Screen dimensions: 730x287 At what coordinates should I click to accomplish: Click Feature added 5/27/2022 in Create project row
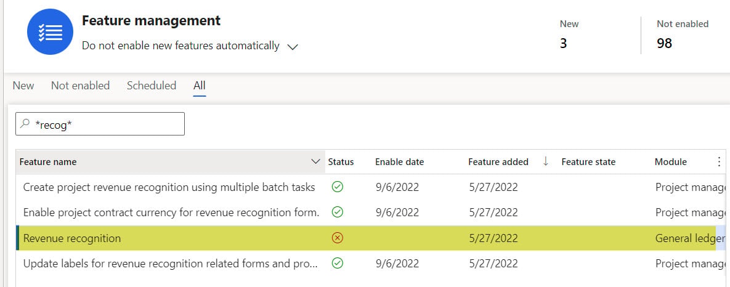[493, 187]
